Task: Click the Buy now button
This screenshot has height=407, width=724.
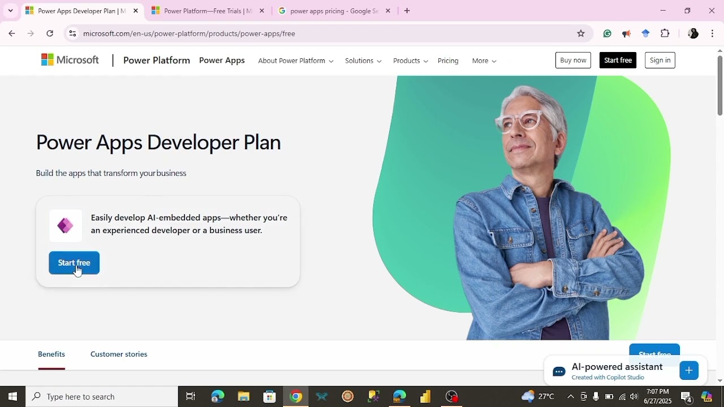Action: pos(573,60)
